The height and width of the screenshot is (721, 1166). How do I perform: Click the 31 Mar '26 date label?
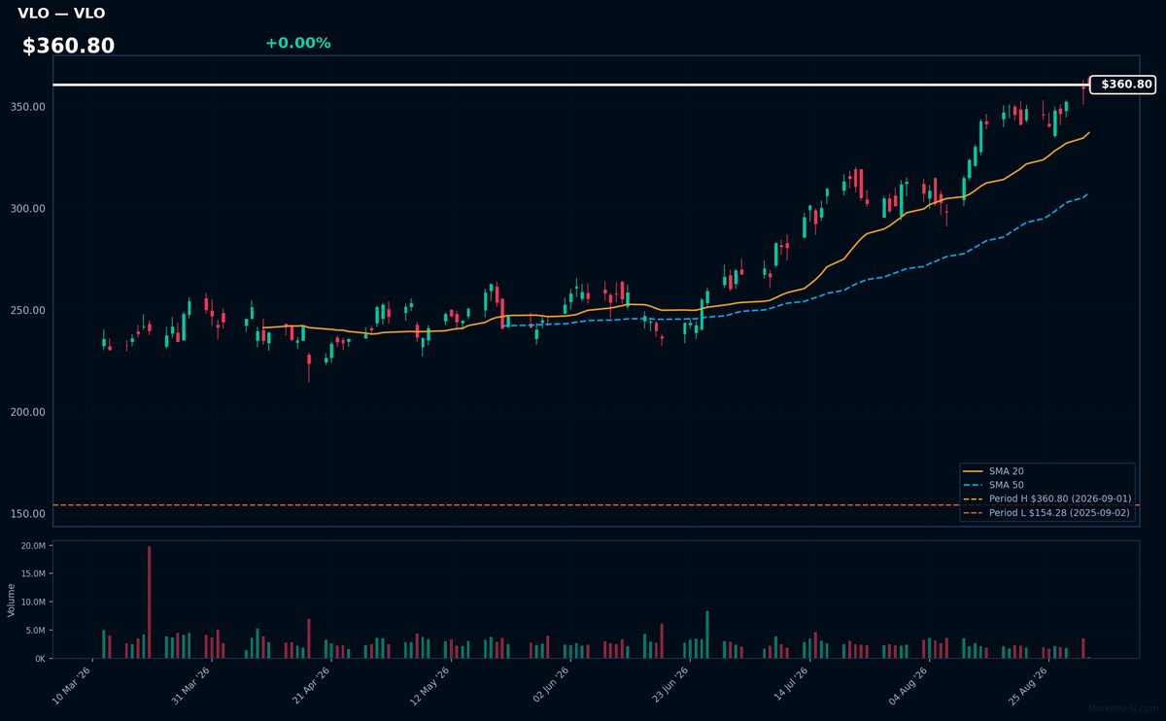190,684
